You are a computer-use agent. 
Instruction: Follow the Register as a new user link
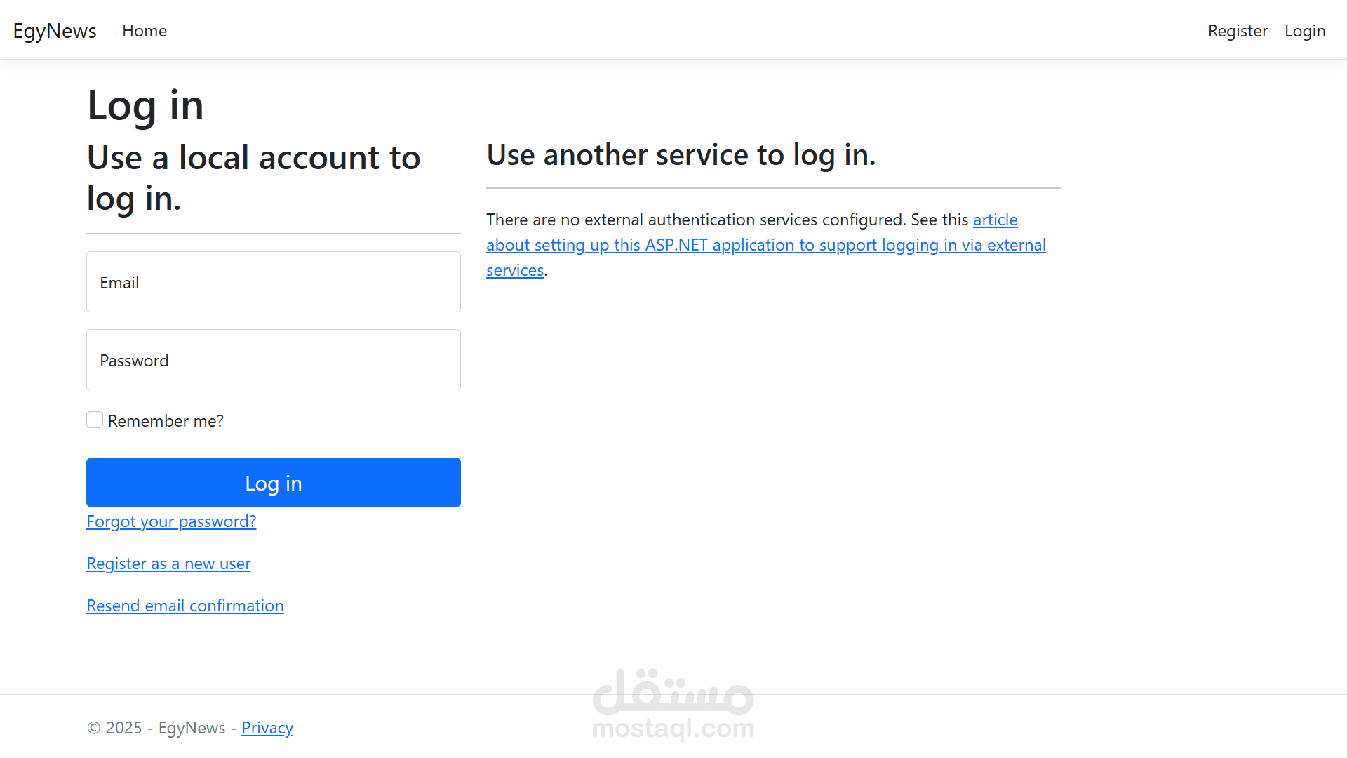(168, 564)
